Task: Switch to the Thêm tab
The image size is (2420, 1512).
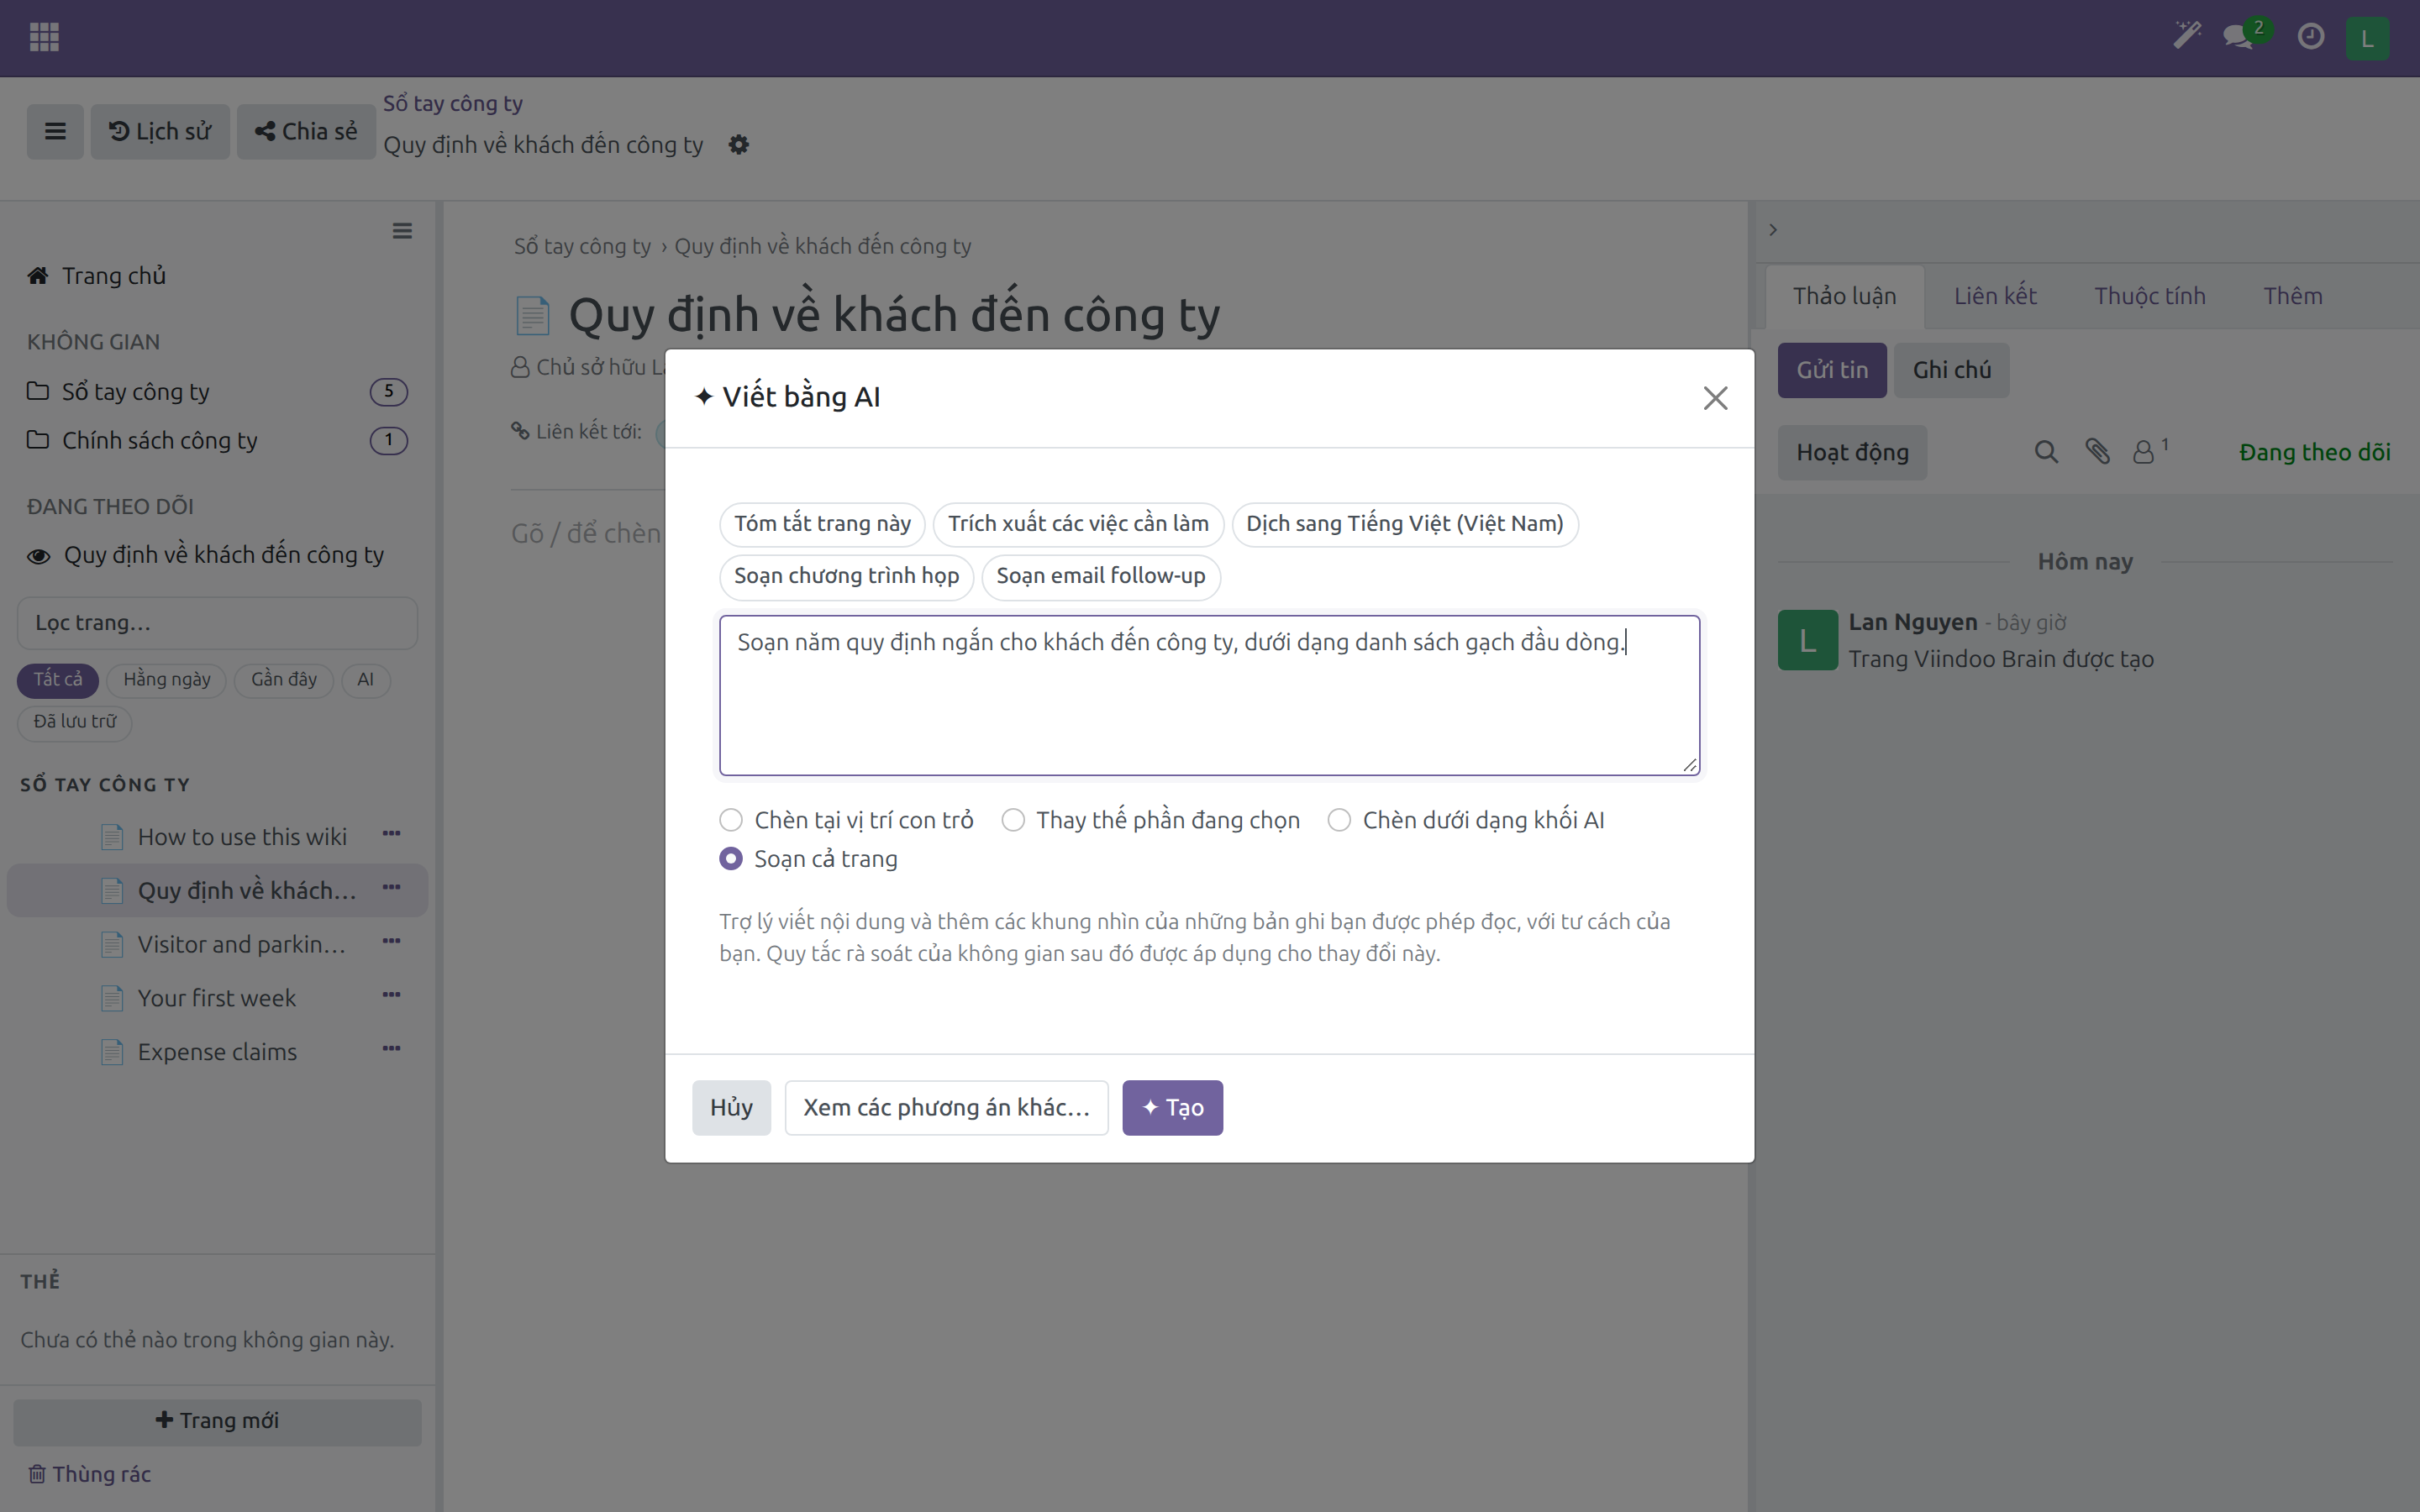Action: [x=2293, y=296]
